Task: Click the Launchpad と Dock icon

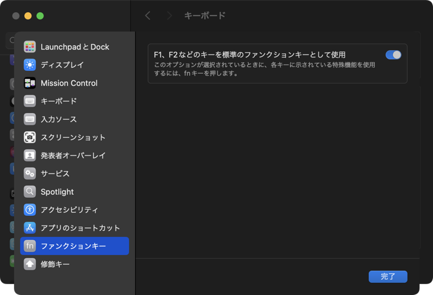Action: [30, 47]
